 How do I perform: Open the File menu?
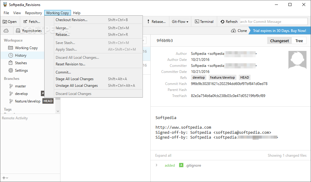pos(6,13)
